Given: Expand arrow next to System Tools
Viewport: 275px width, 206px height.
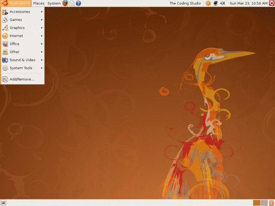Looking at the screenshot, I should coord(42,68).
